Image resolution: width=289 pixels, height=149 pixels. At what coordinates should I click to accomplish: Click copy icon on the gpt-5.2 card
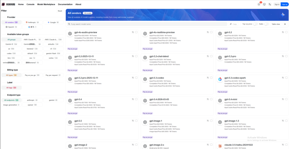[283, 32]
